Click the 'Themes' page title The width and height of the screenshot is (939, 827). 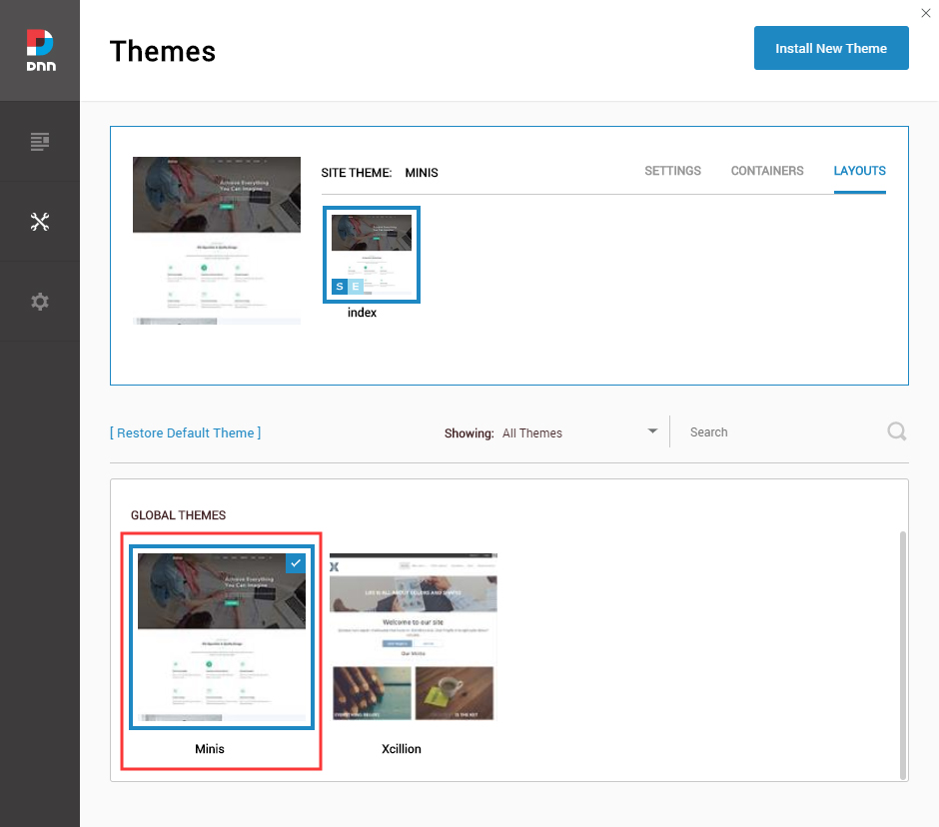162,51
